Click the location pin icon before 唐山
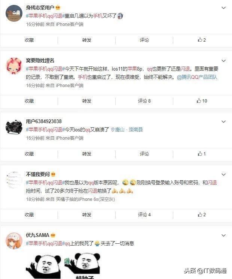This screenshot has width=232, height=279. pos(113,130)
